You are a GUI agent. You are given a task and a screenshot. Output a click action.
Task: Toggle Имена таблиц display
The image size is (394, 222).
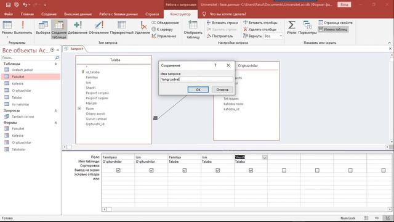click(x=333, y=29)
